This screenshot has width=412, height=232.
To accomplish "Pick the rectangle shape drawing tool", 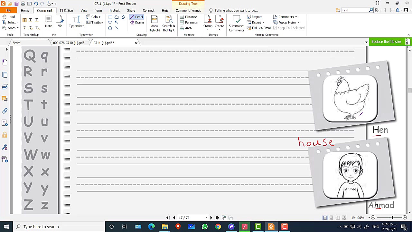I will [x=110, y=17].
